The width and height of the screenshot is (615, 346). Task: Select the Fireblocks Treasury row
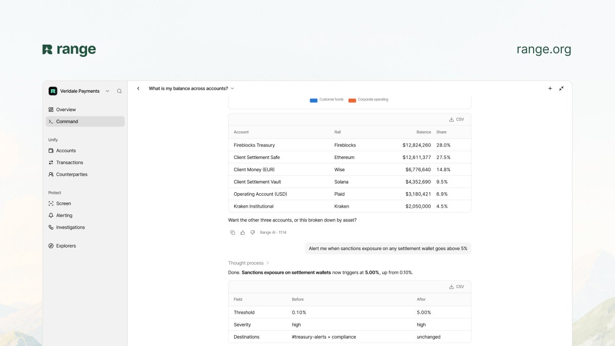click(x=350, y=145)
